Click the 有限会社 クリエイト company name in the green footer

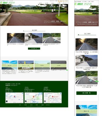click(x=12, y=85)
